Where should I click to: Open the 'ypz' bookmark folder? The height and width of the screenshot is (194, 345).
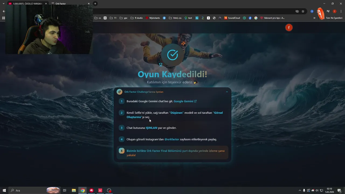(x=123, y=18)
